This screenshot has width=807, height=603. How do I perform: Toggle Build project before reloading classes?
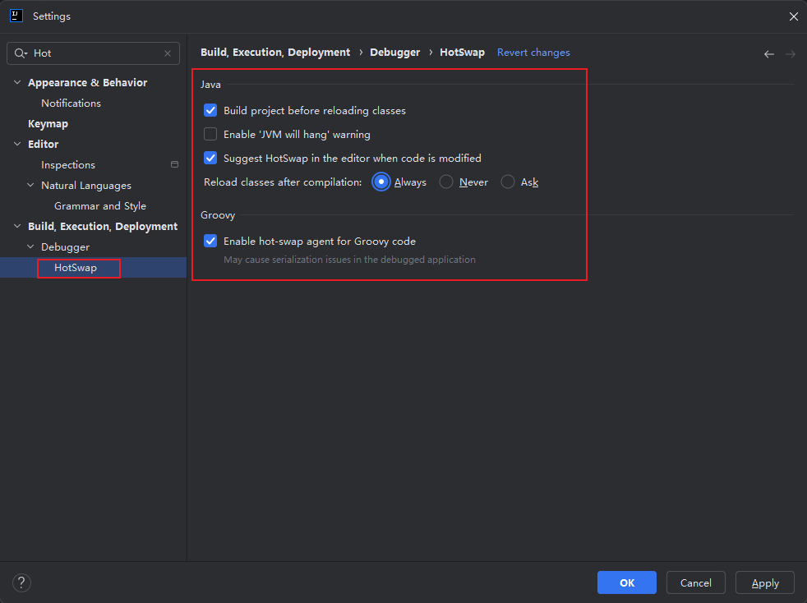(210, 111)
